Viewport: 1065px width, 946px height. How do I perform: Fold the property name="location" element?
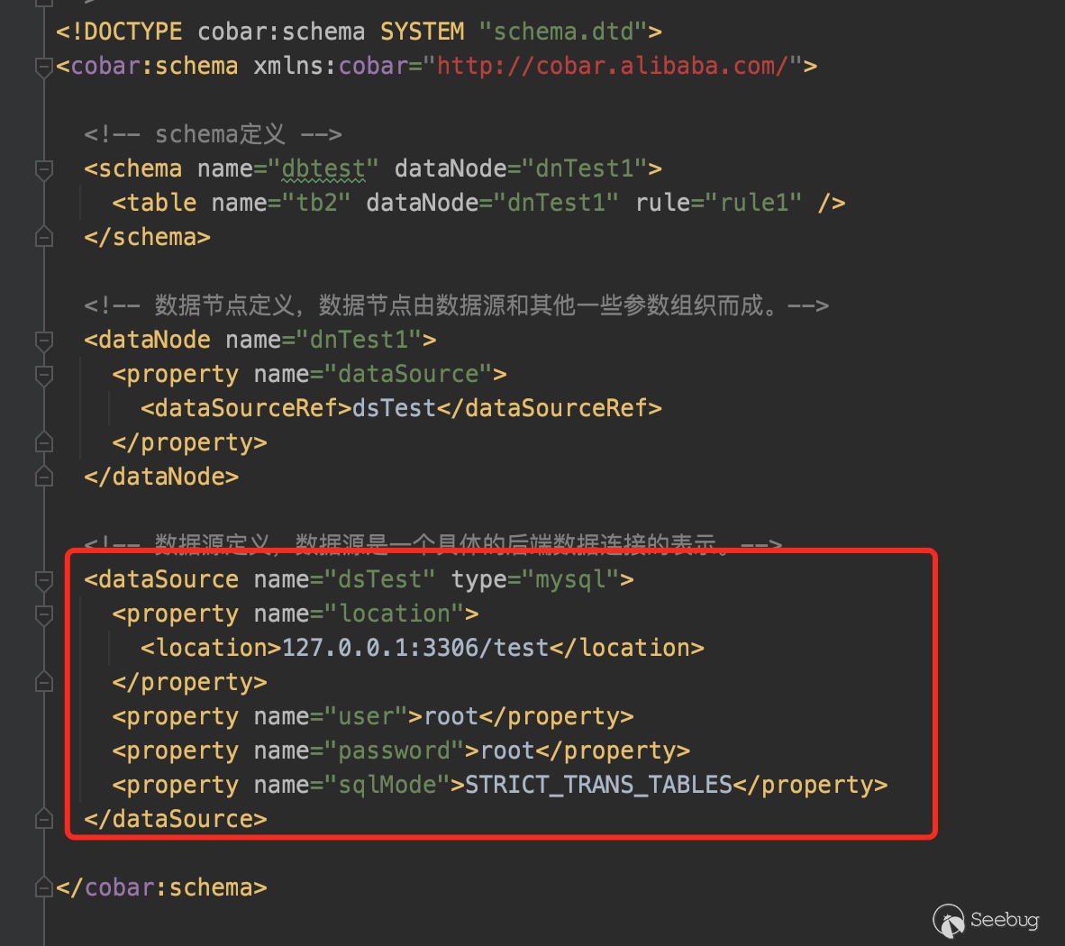pyautogui.click(x=43, y=614)
